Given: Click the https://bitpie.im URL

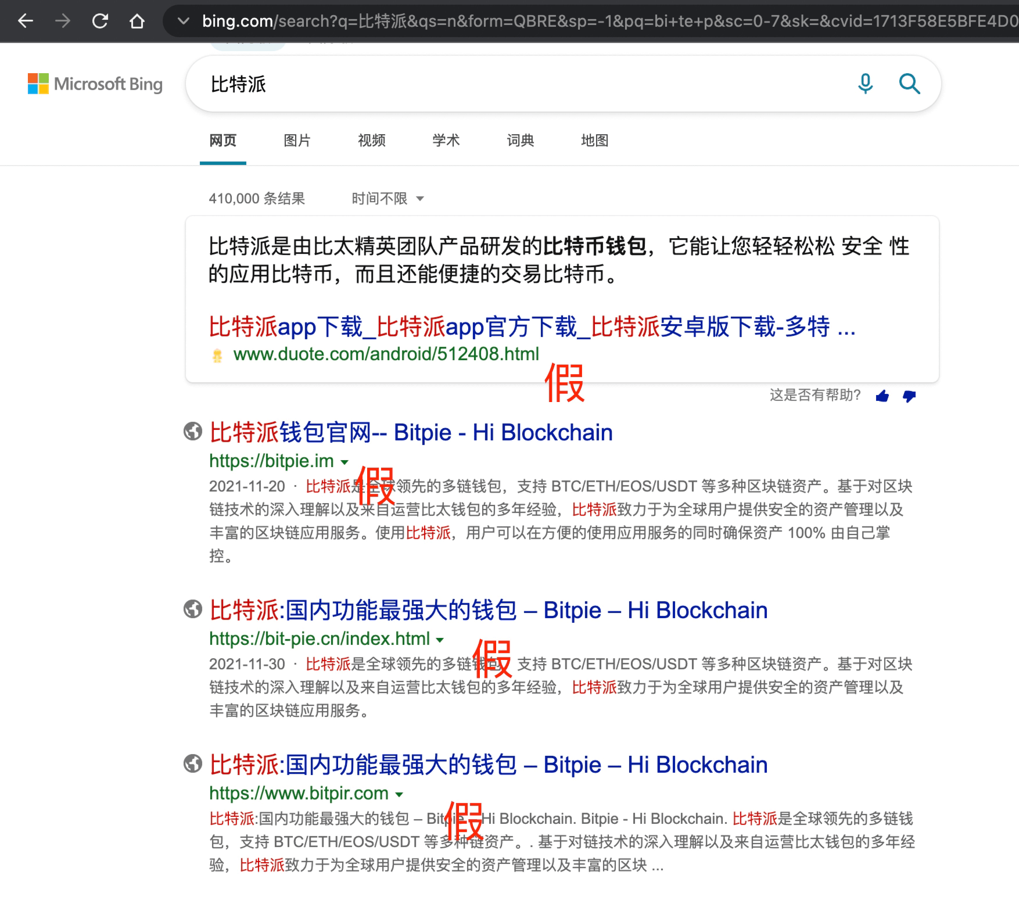Looking at the screenshot, I should 271,461.
